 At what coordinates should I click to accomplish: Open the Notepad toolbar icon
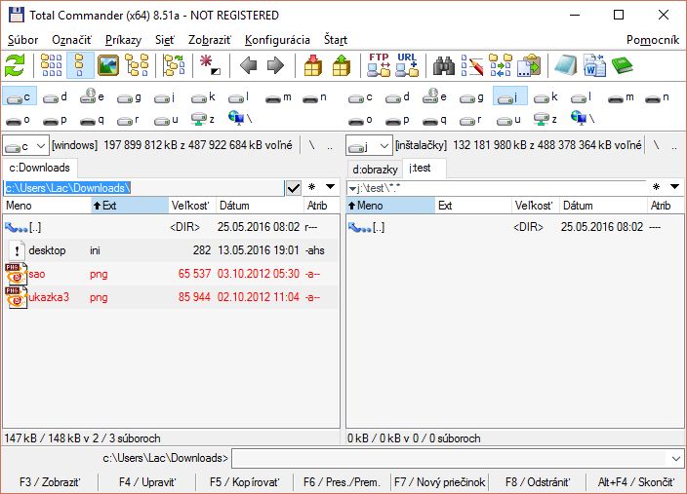coord(566,65)
